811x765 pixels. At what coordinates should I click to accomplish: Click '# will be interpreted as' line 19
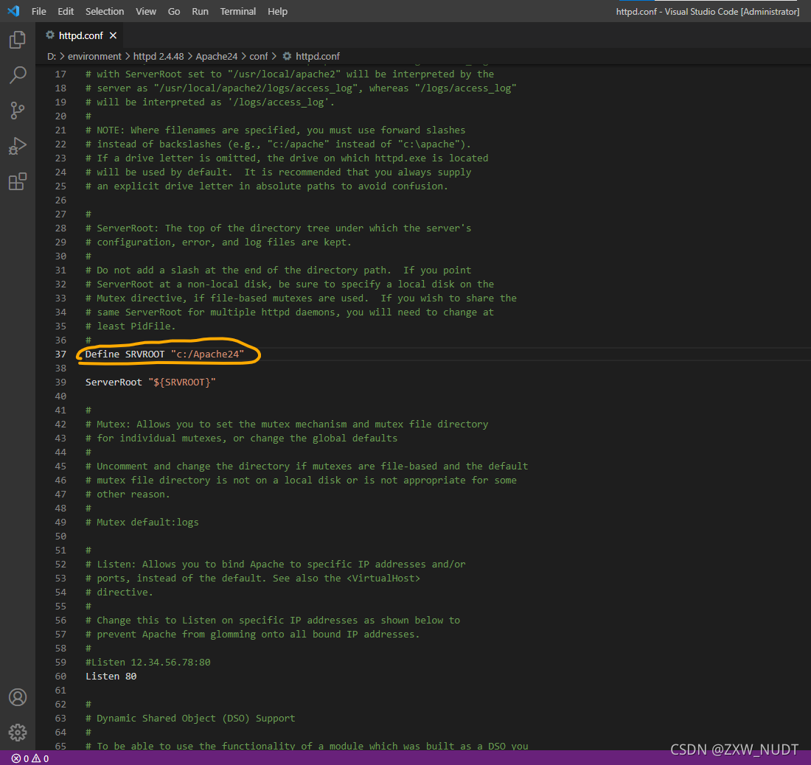point(210,102)
